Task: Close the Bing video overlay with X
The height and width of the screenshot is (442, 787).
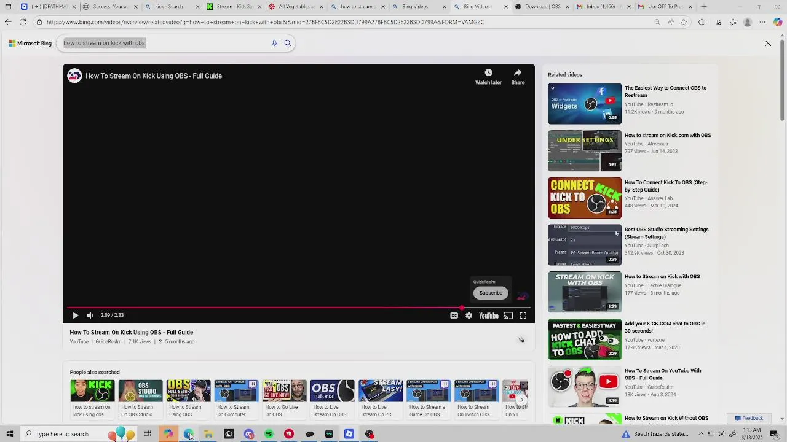Action: click(768, 43)
